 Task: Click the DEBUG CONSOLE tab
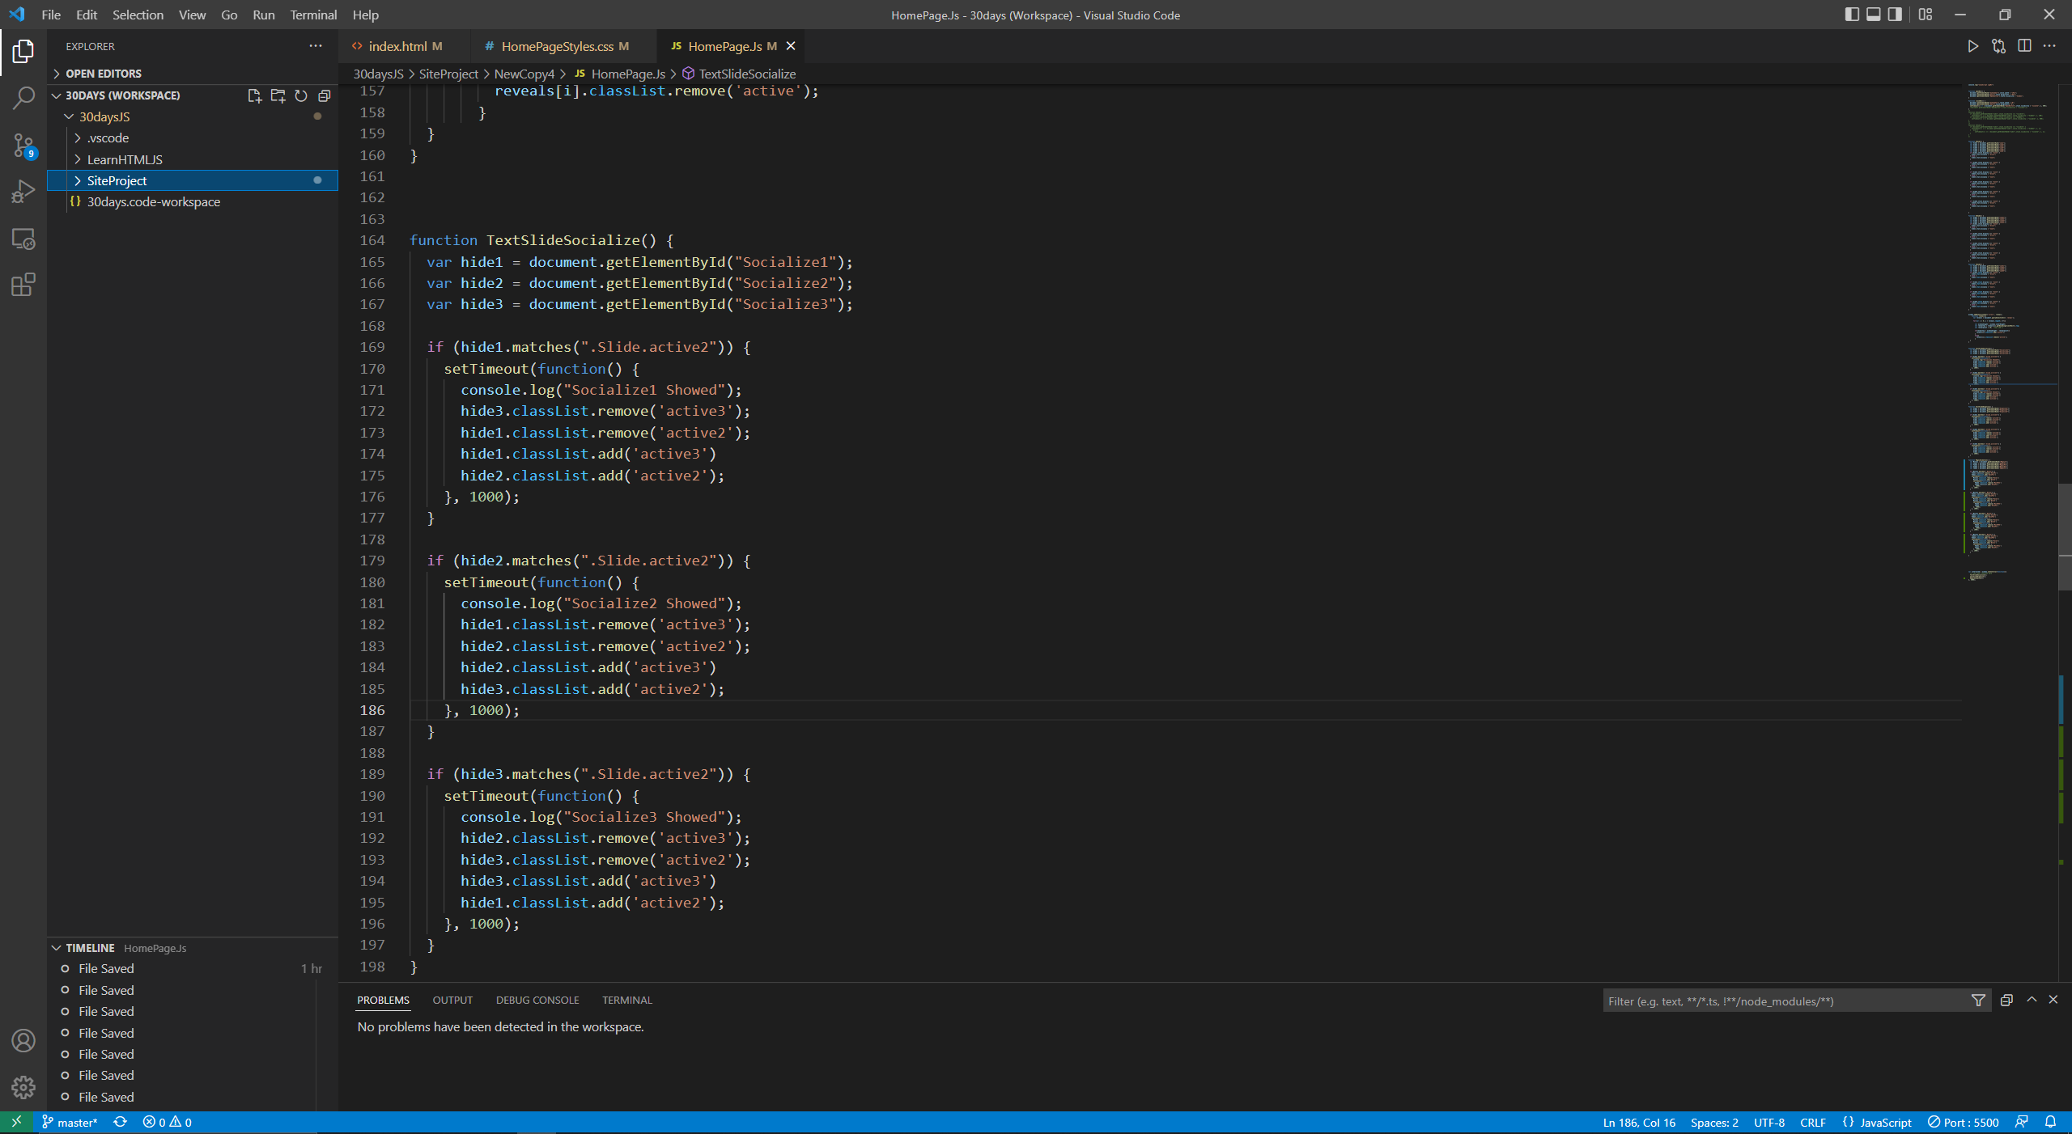(x=537, y=1000)
